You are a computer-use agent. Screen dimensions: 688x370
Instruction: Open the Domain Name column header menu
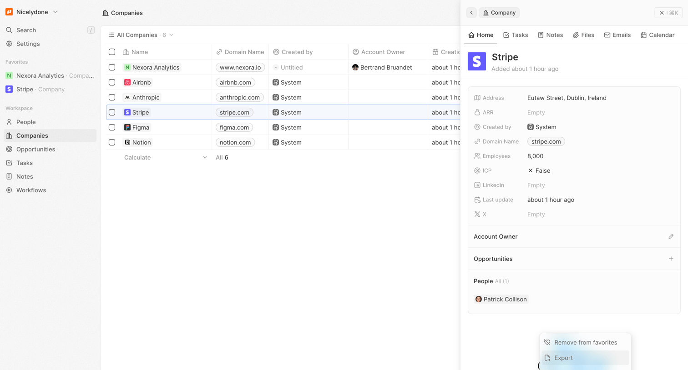pos(240,52)
